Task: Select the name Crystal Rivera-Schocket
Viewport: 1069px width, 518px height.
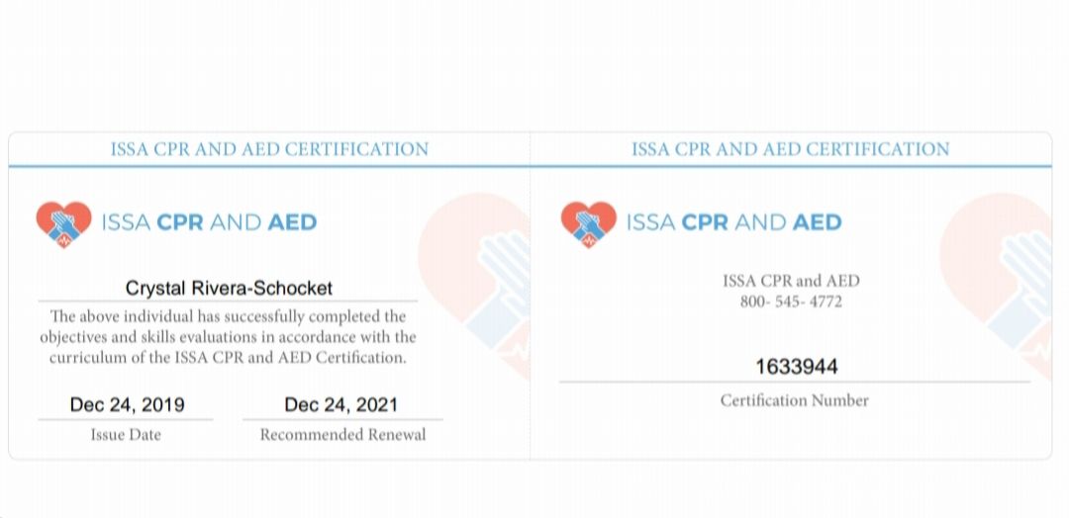Action: pyautogui.click(x=229, y=288)
